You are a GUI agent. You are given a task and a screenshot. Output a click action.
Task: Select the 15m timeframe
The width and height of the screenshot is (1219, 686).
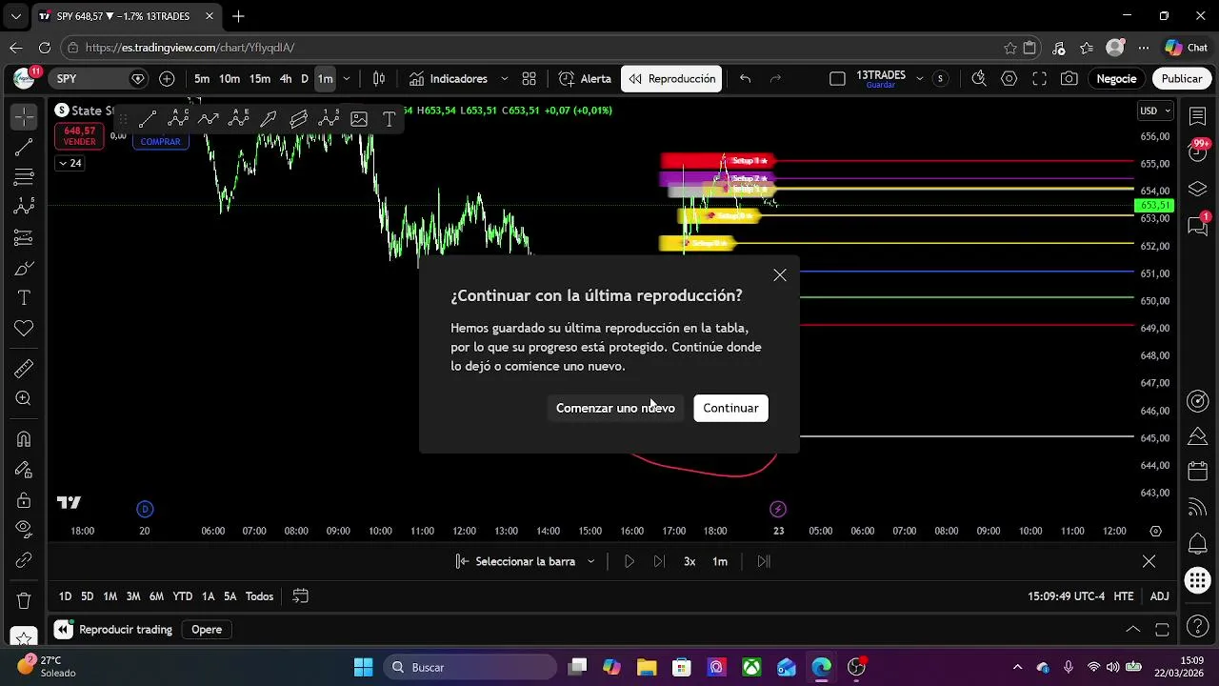click(260, 79)
